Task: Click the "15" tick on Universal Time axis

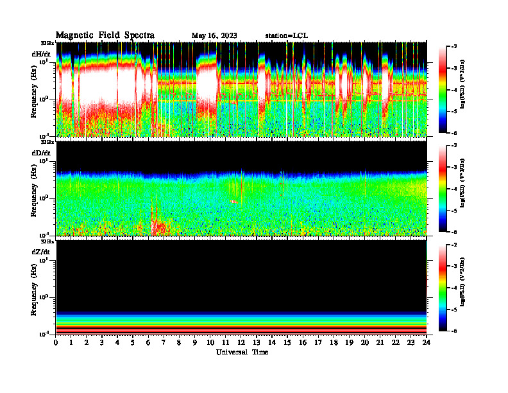Action: (287, 343)
